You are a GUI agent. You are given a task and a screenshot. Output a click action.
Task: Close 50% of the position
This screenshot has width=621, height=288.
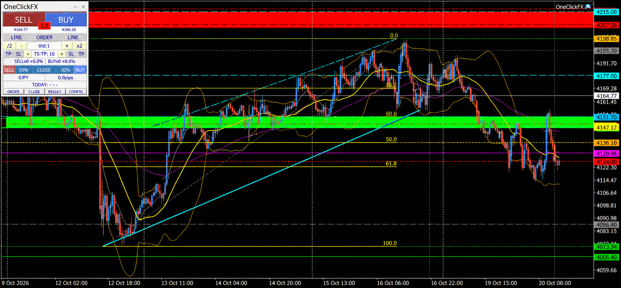(23, 70)
